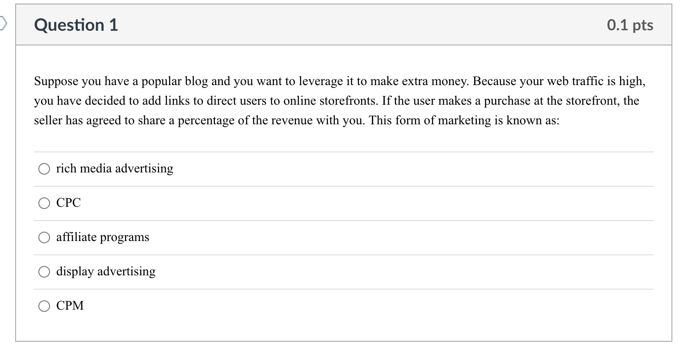Pick the "display advertising" radio button
This screenshot has width=692, height=360.
(x=43, y=272)
